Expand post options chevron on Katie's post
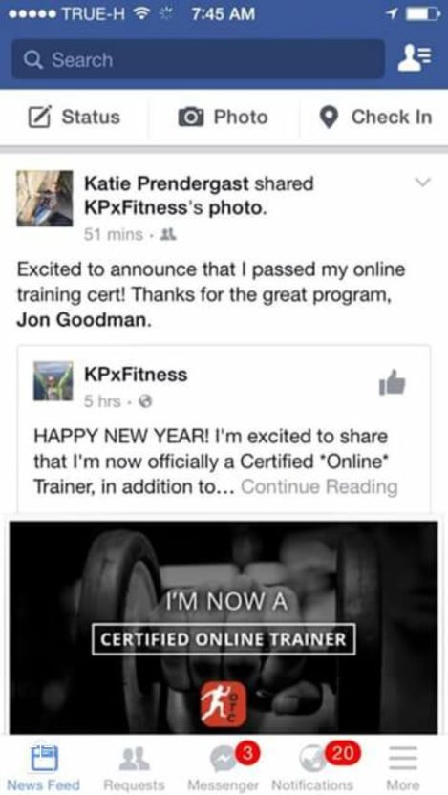 coord(421,182)
